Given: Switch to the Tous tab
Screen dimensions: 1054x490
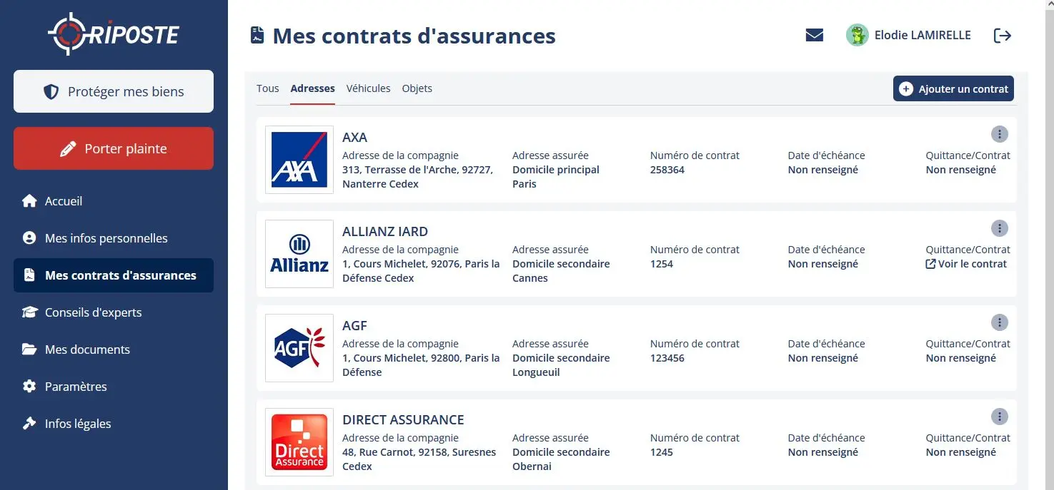Looking at the screenshot, I should point(267,88).
